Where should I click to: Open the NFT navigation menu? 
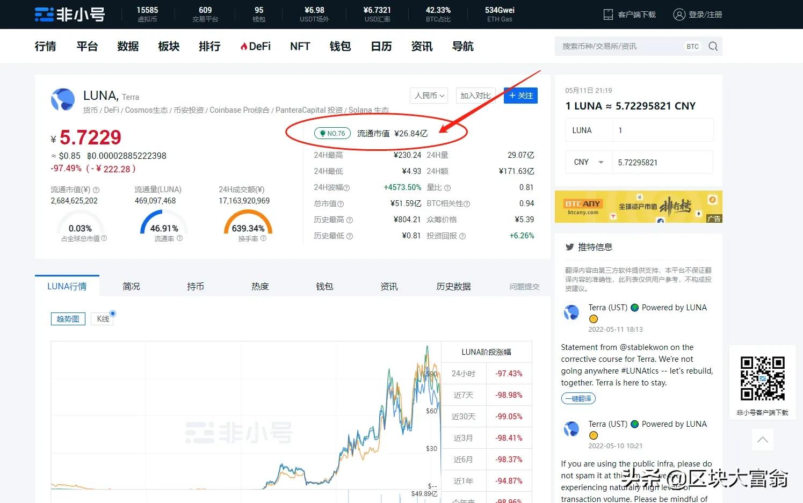pos(300,47)
